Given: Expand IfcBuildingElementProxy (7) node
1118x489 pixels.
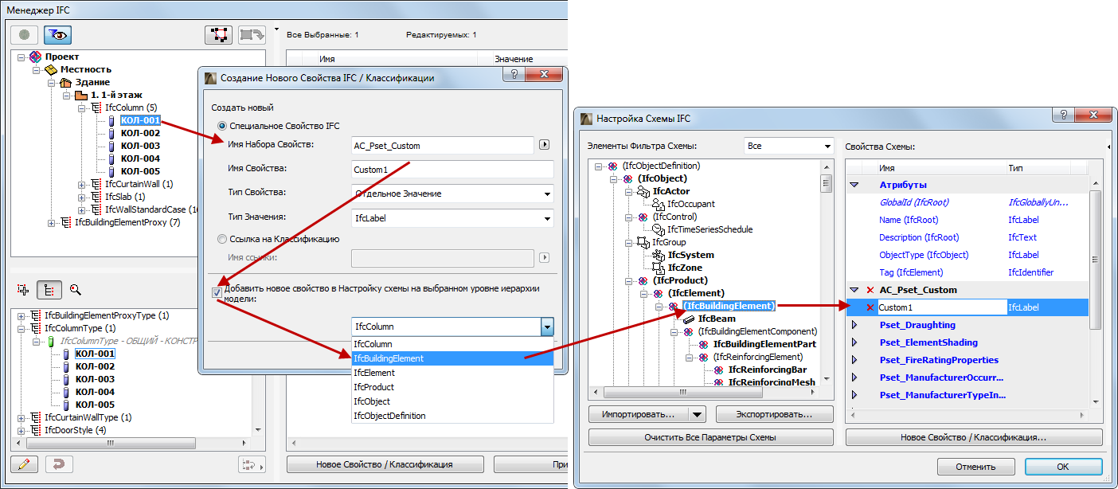Looking at the screenshot, I should click(x=52, y=223).
